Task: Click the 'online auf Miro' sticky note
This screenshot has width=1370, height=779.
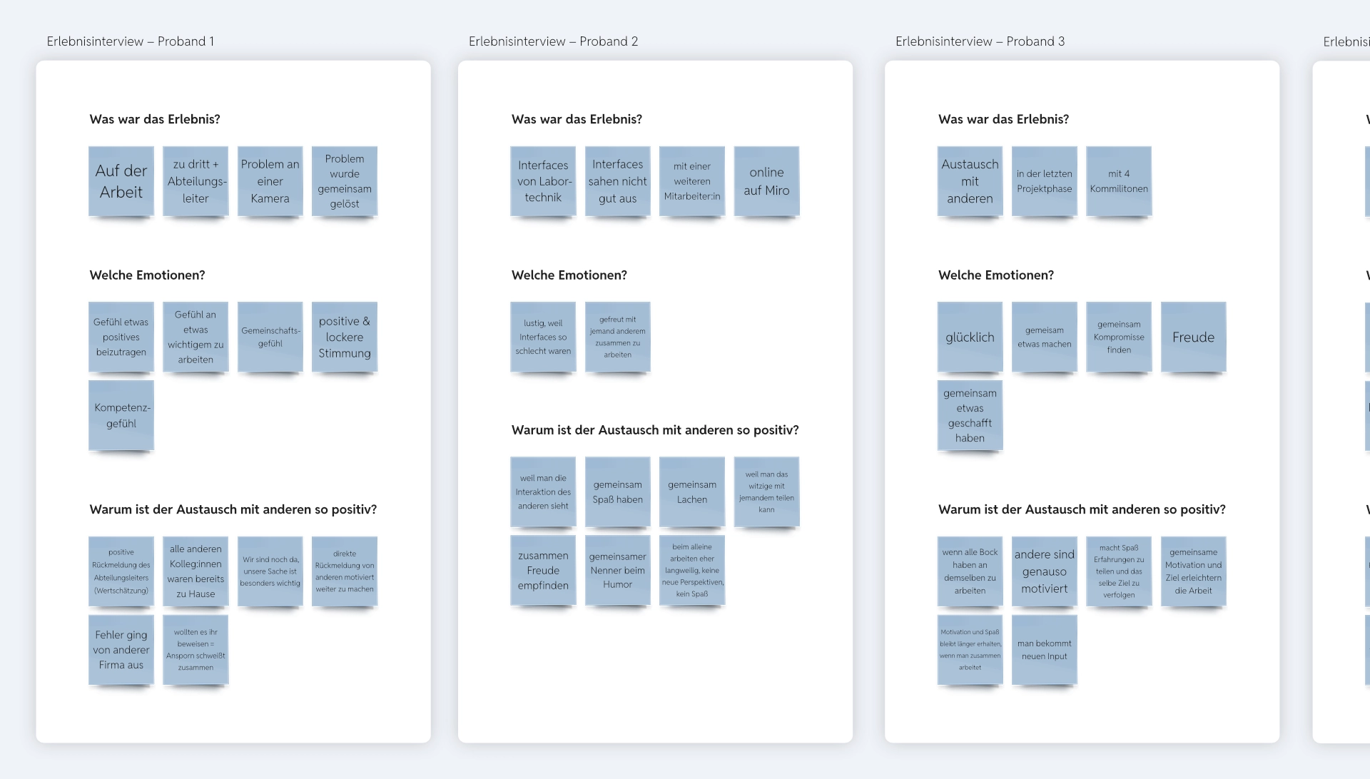Action: tap(766, 181)
